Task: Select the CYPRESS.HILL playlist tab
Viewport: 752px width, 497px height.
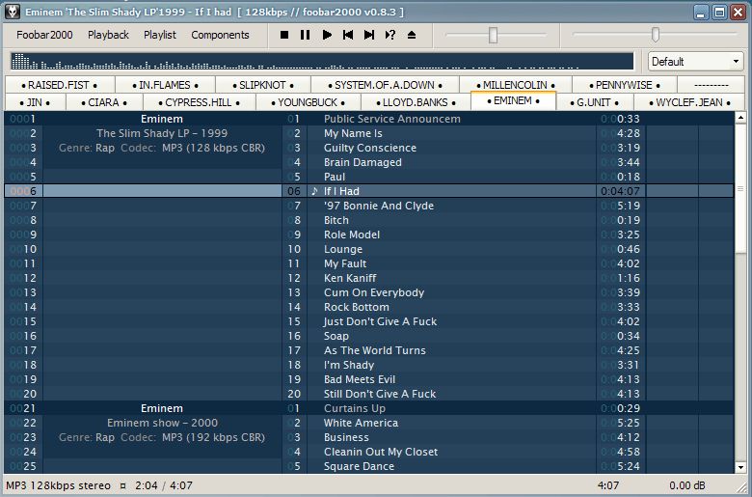Action: click(x=197, y=101)
